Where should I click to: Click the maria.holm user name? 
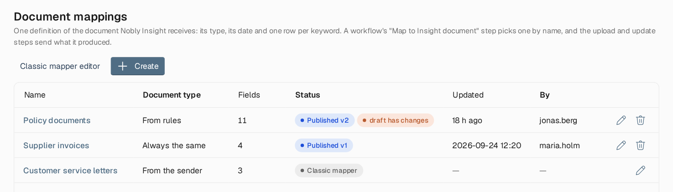pos(559,145)
